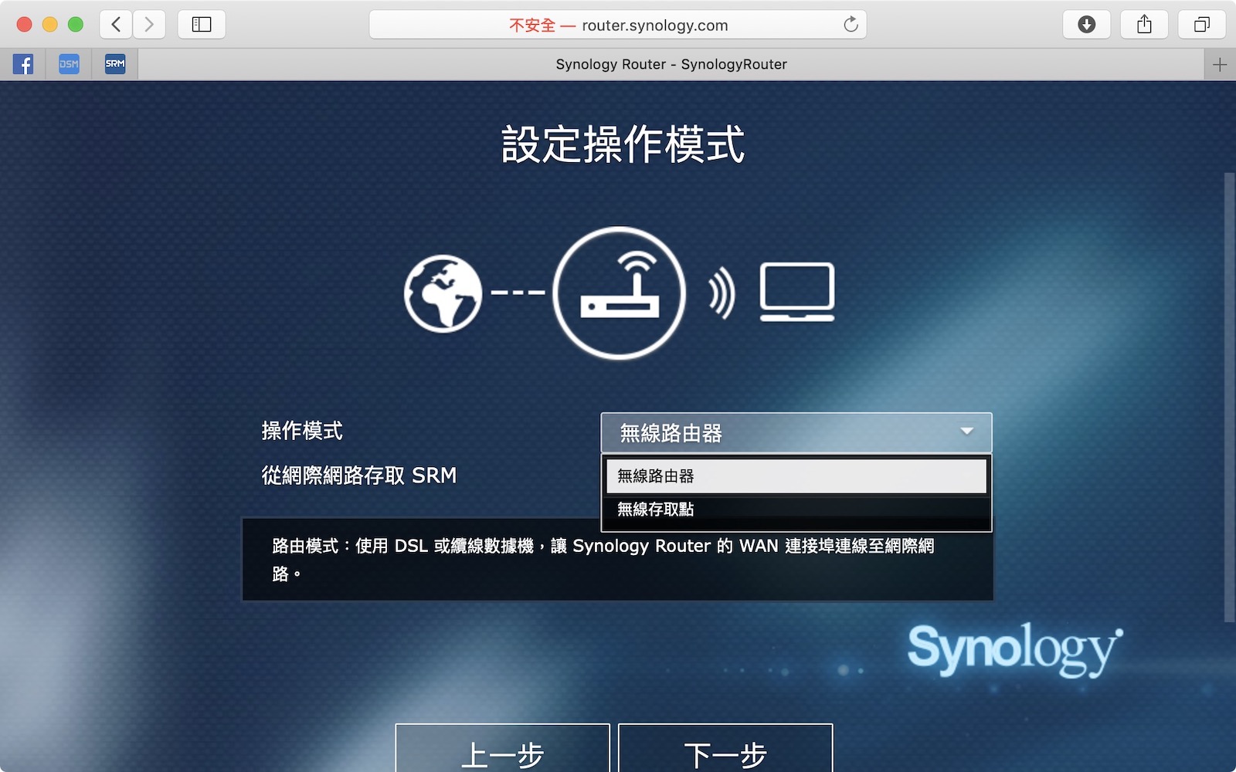Click the share icon in toolbar
The height and width of the screenshot is (772, 1236).
(1144, 25)
